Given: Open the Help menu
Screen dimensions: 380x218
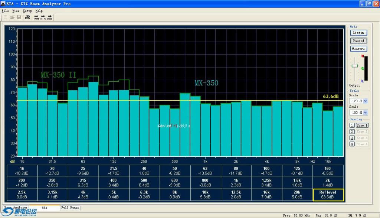Looking at the screenshot, I should coord(39,11).
